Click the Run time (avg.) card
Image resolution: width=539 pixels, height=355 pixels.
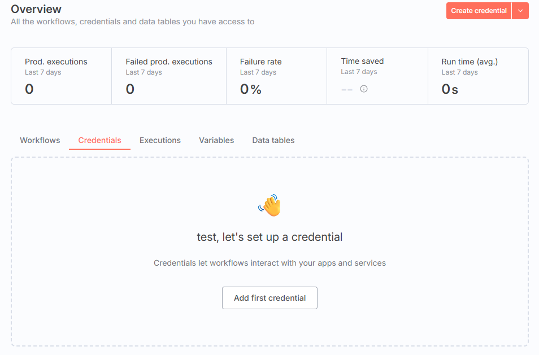pos(478,76)
